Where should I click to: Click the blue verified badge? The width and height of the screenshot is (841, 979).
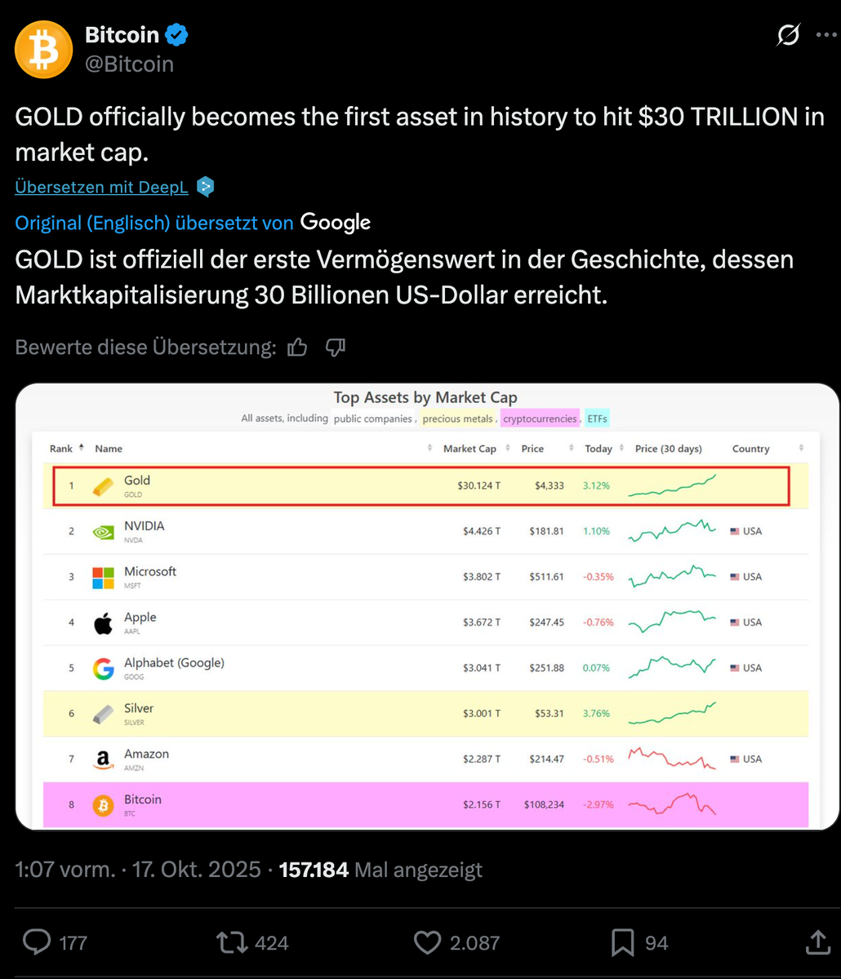177,35
